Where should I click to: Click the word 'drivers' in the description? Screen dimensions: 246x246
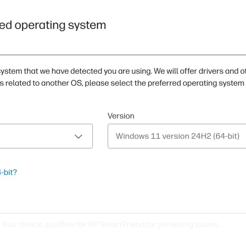click(211, 71)
